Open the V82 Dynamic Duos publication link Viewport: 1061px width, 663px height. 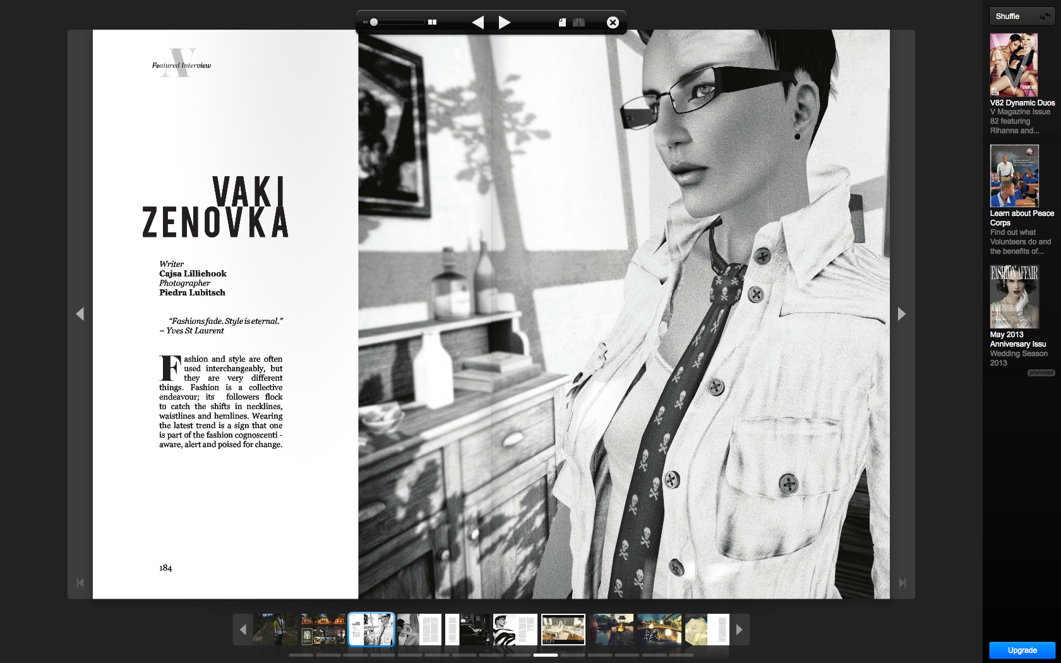click(x=1021, y=102)
